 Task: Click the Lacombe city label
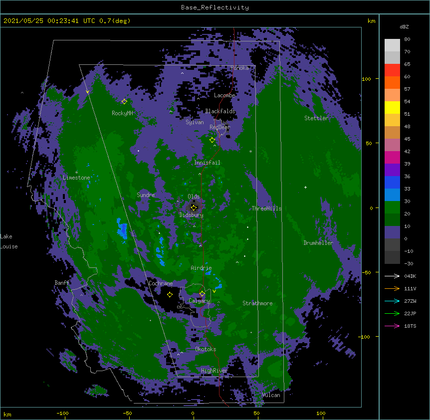(224, 95)
